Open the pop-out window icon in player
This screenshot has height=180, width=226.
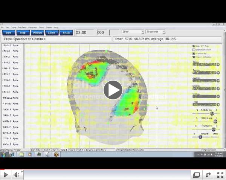pos(196,175)
